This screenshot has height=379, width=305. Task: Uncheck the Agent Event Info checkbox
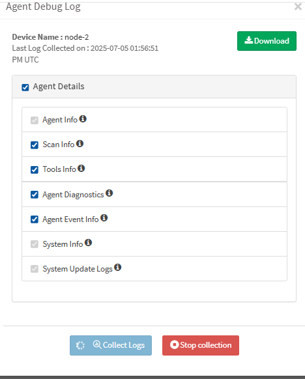[35, 219]
